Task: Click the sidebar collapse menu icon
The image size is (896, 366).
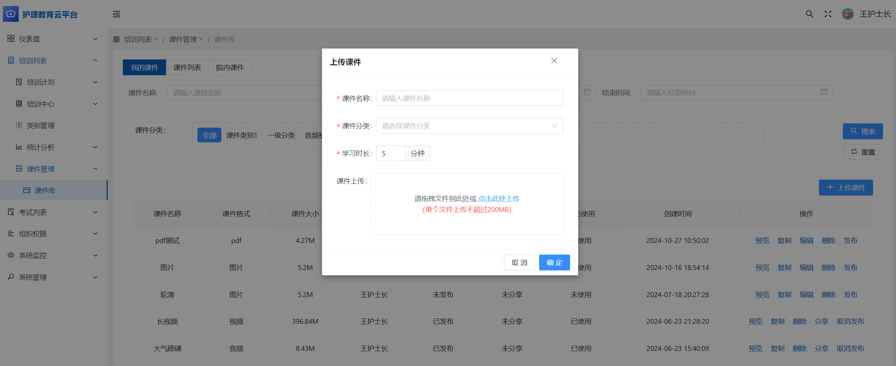Action: 116,14
